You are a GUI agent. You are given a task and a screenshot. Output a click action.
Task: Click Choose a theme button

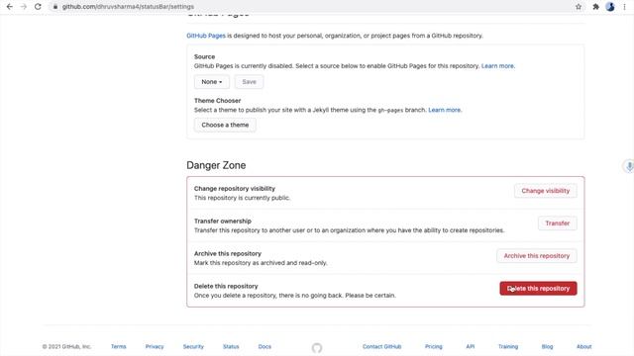click(225, 125)
